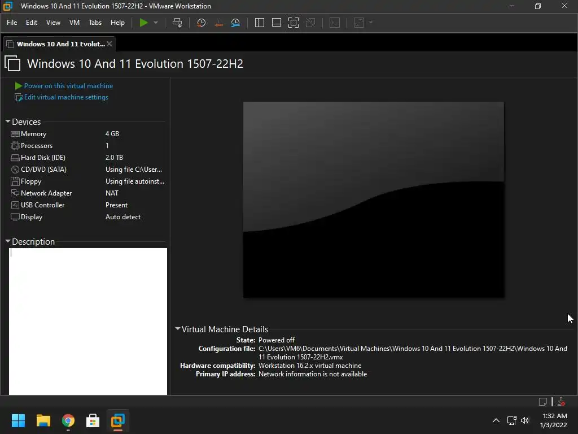This screenshot has height=434, width=578.
Task: Enter full screen mode icon
Action: tap(294, 23)
